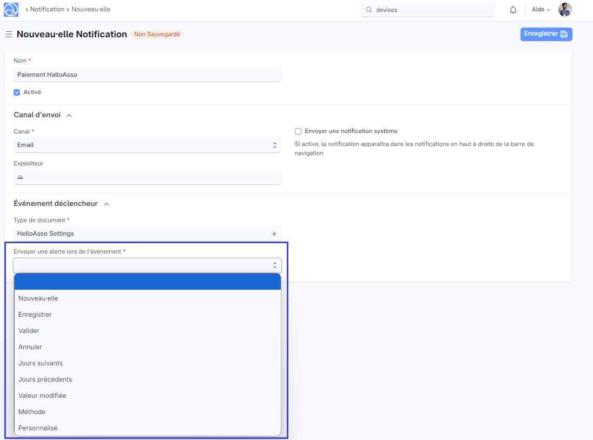Click the search magnifier icon
Screen dimensions: 593x440
[x=369, y=10]
